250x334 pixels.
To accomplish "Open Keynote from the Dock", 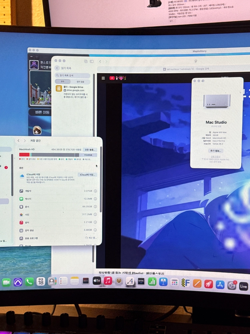I will [x=163, y=282].
